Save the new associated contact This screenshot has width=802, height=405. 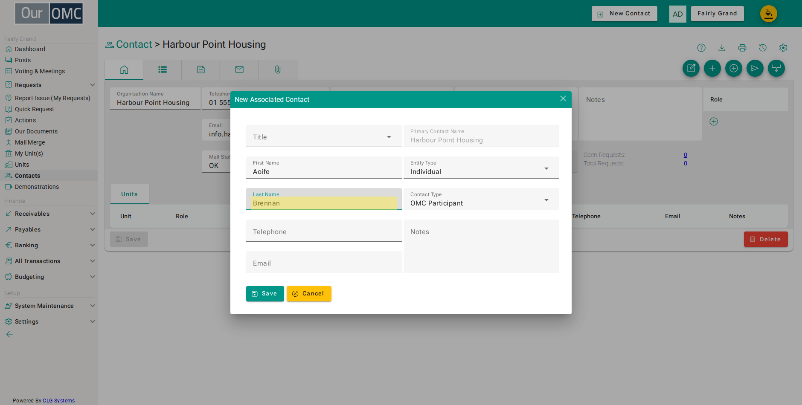point(265,294)
